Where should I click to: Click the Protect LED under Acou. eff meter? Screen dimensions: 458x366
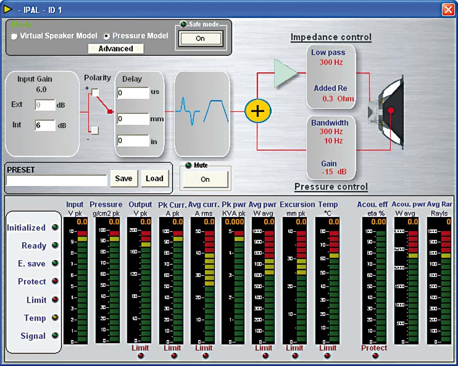tap(376, 356)
